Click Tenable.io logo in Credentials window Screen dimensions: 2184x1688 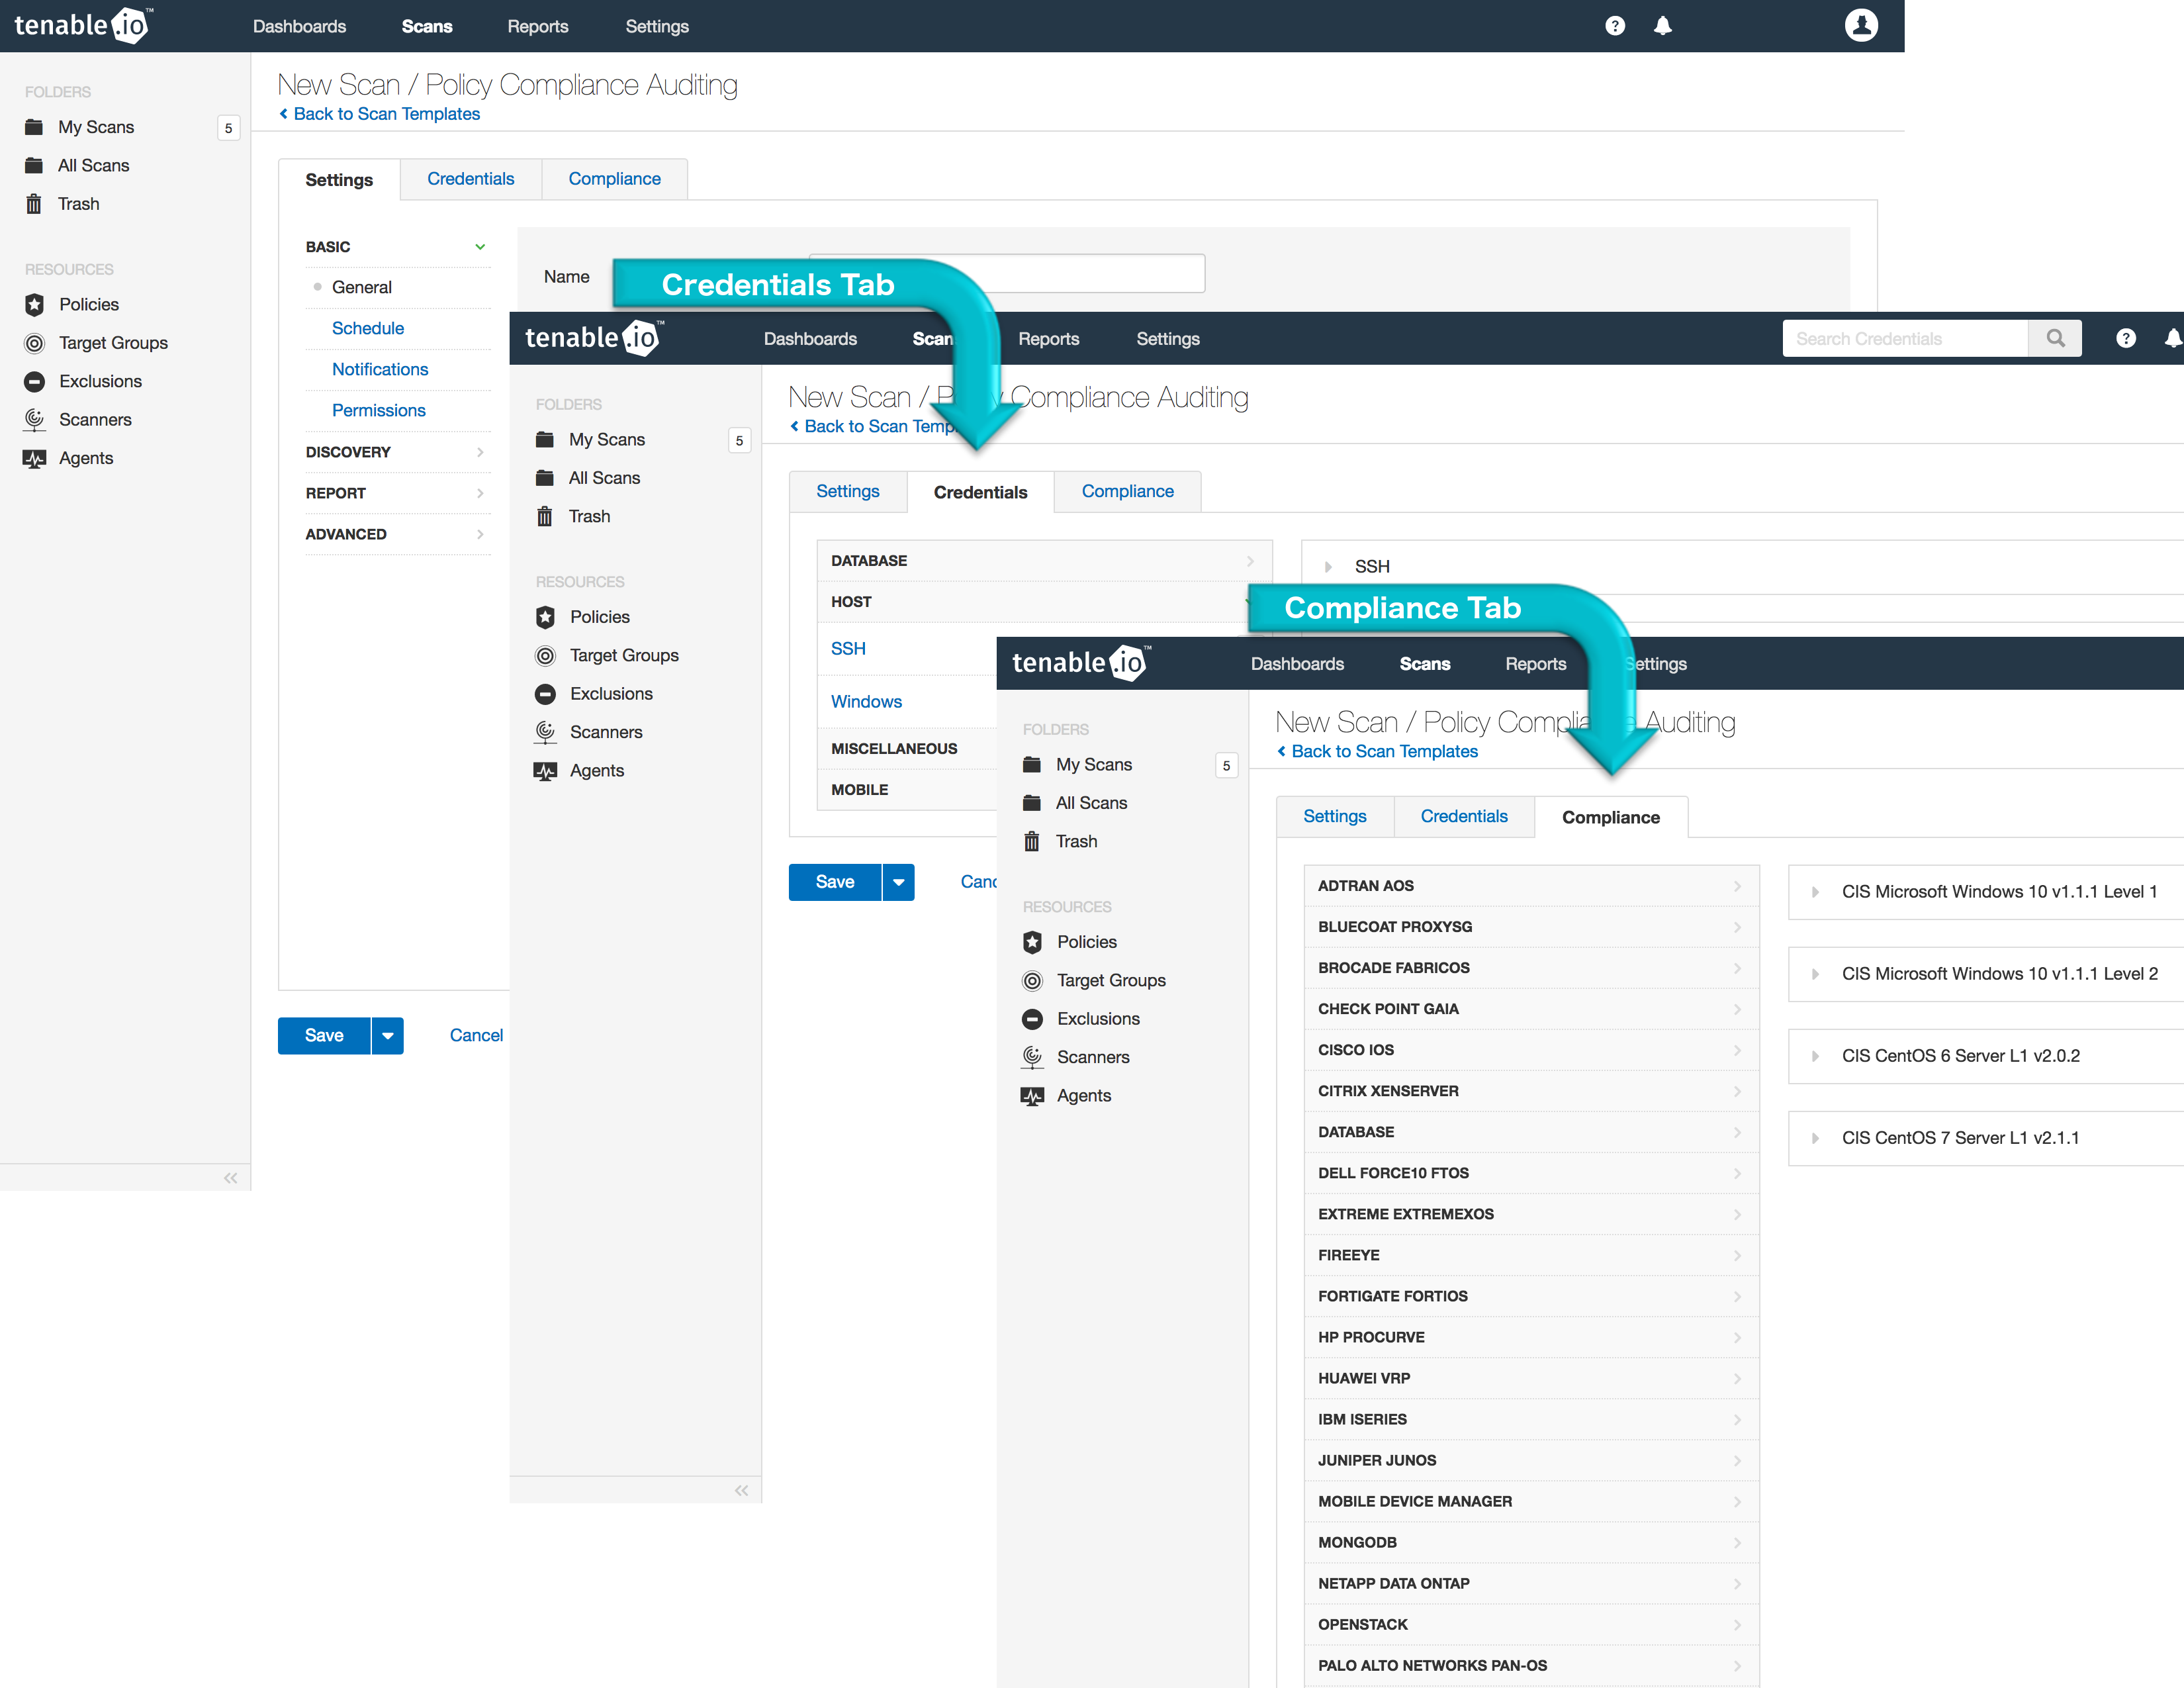click(x=594, y=338)
